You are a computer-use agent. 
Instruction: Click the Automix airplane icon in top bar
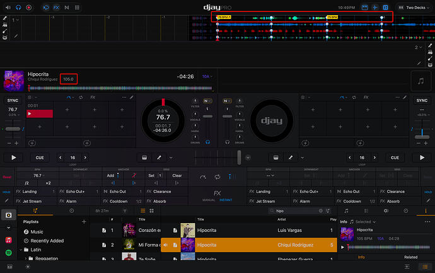click(x=375, y=8)
